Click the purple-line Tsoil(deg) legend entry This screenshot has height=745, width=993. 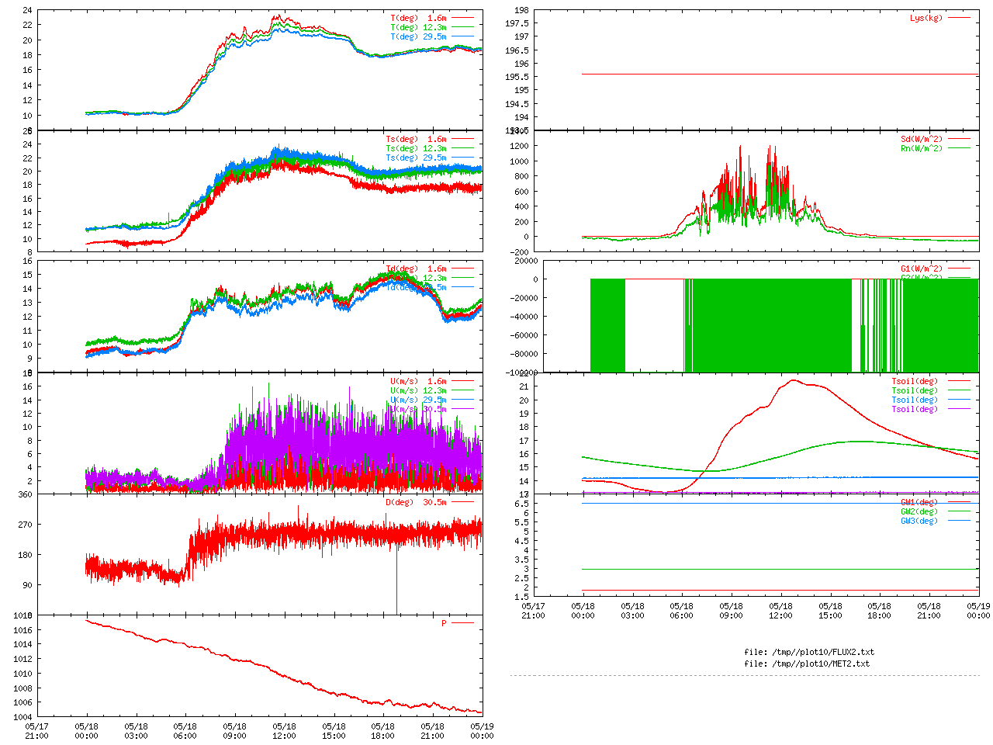pyautogui.click(x=915, y=410)
